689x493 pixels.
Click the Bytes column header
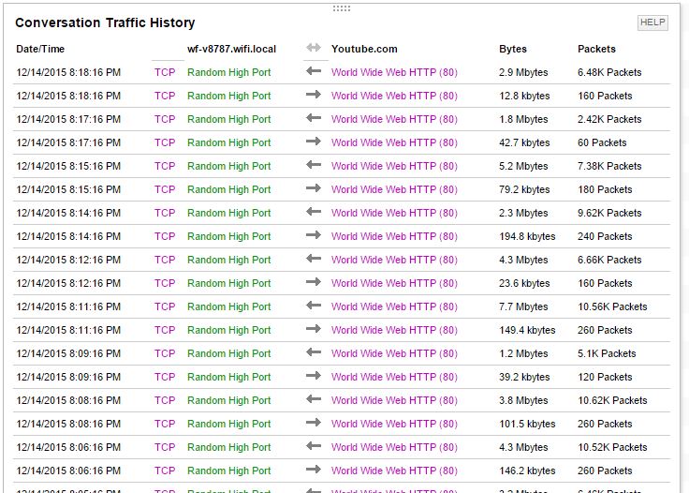513,49
